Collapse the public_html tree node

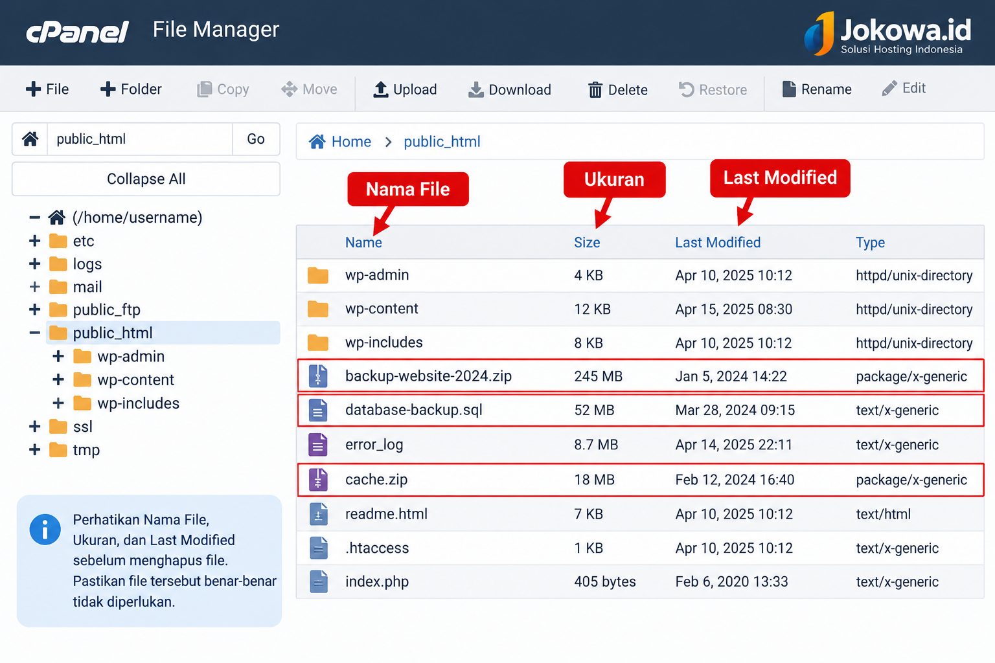(35, 333)
